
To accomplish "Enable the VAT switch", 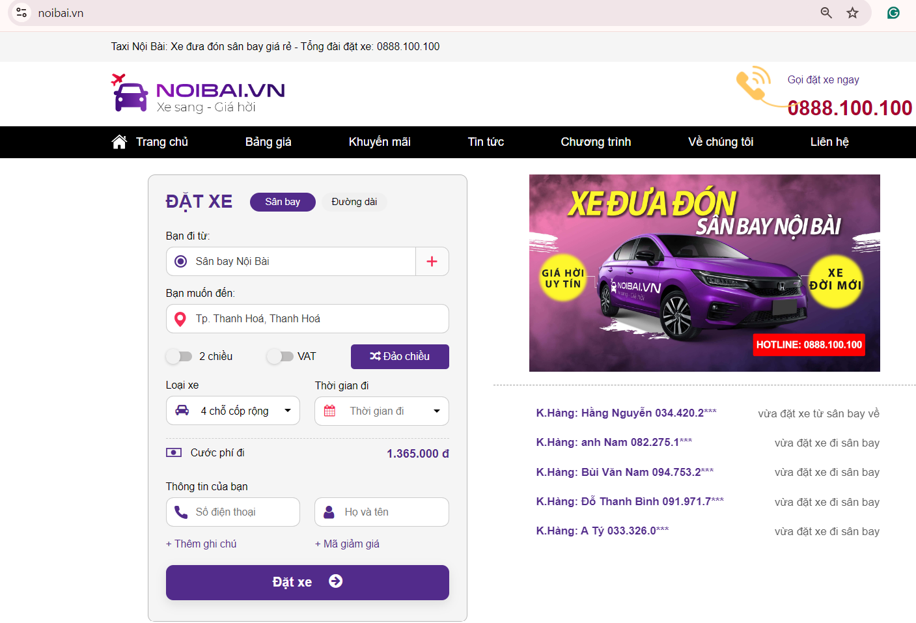I will (280, 356).
